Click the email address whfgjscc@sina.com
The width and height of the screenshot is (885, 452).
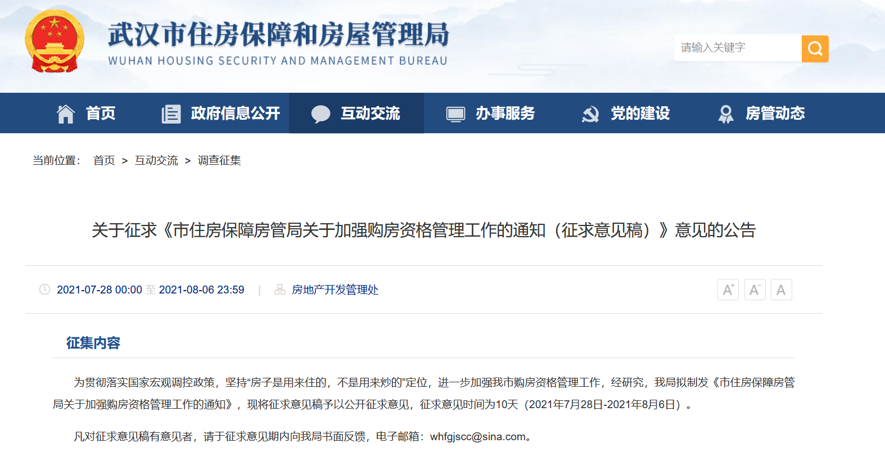[x=478, y=437]
